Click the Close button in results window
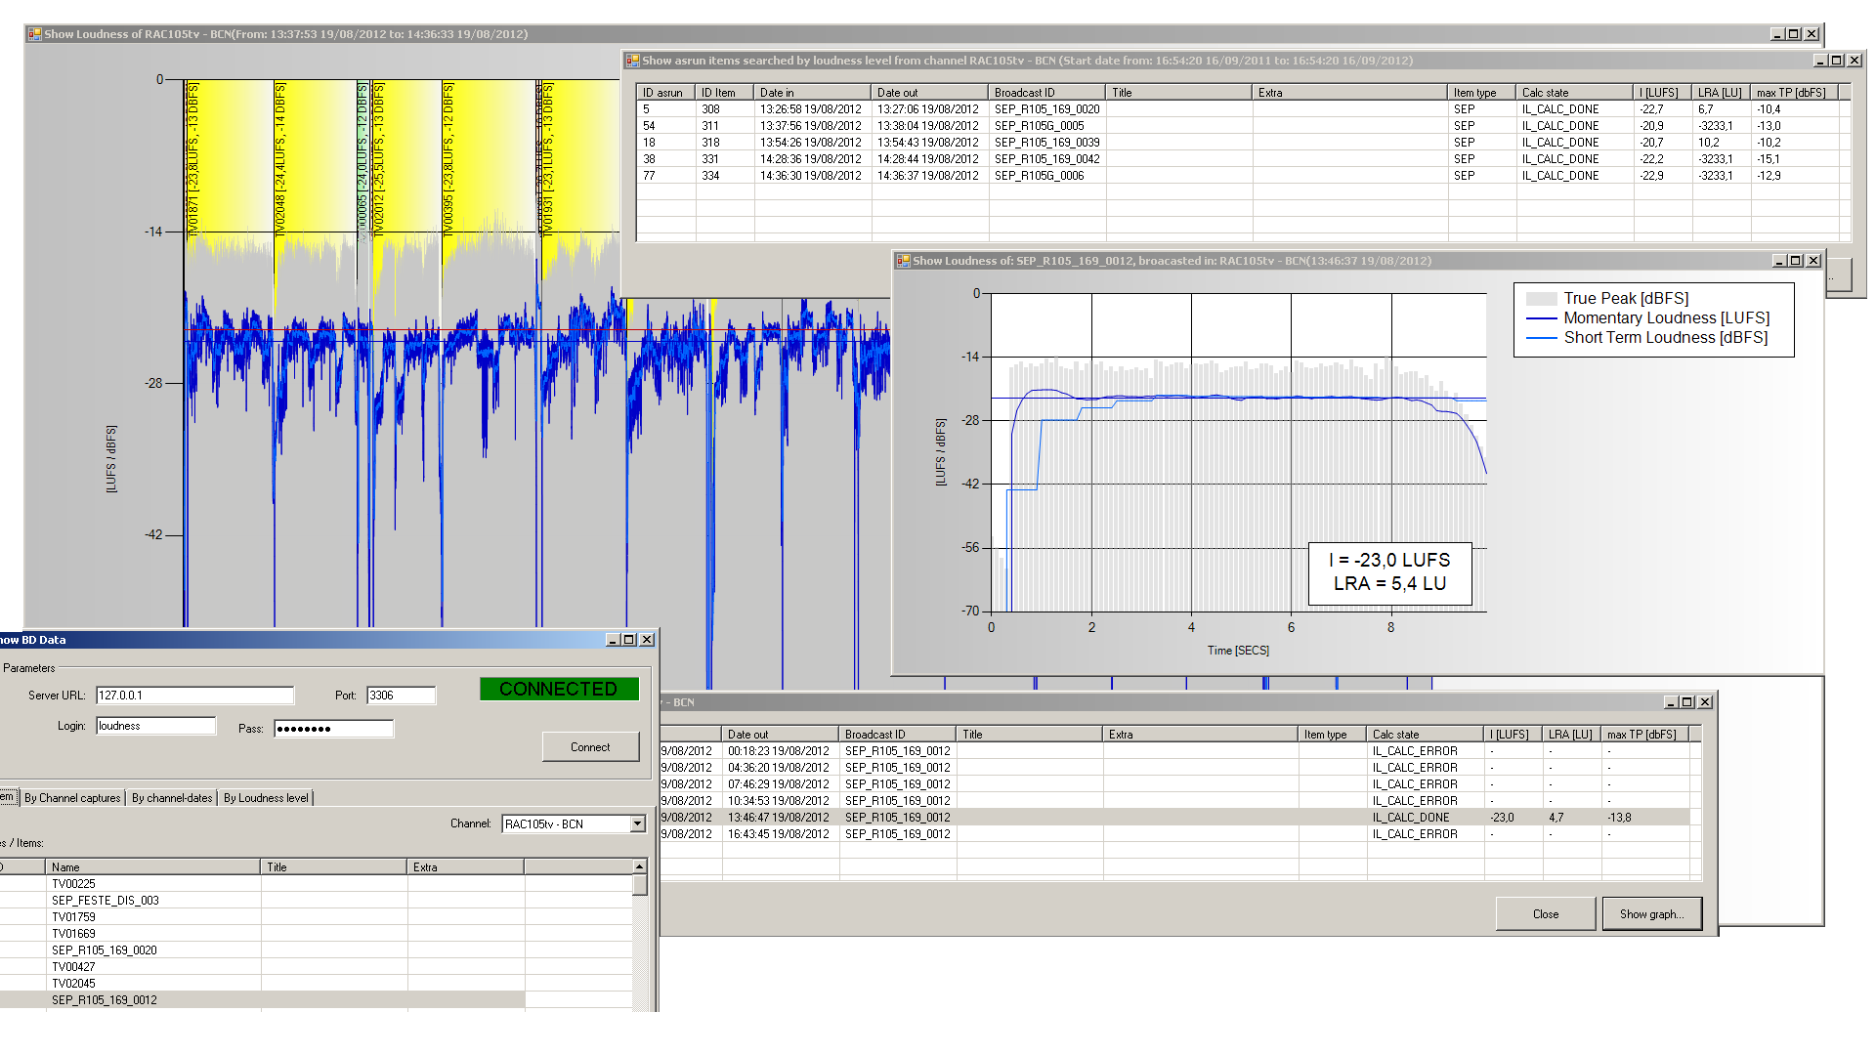The image size is (1876, 1055). point(1545,914)
